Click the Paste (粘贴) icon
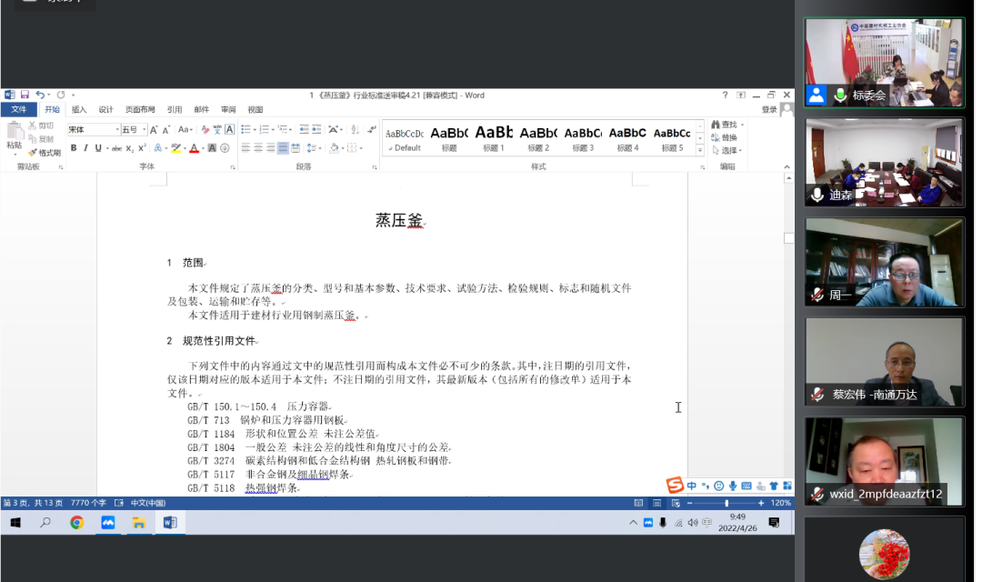The image size is (982, 582). pyautogui.click(x=16, y=132)
